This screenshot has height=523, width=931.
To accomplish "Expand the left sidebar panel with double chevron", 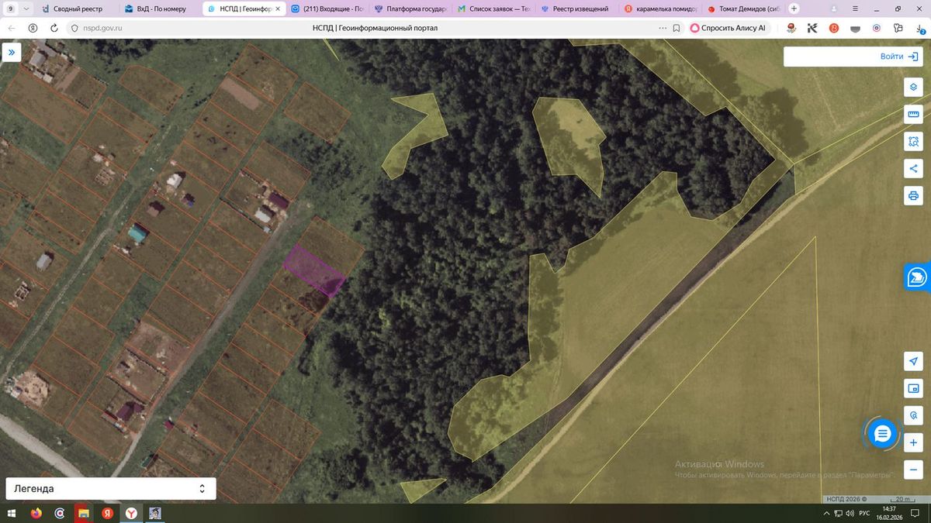I will (x=12, y=53).
